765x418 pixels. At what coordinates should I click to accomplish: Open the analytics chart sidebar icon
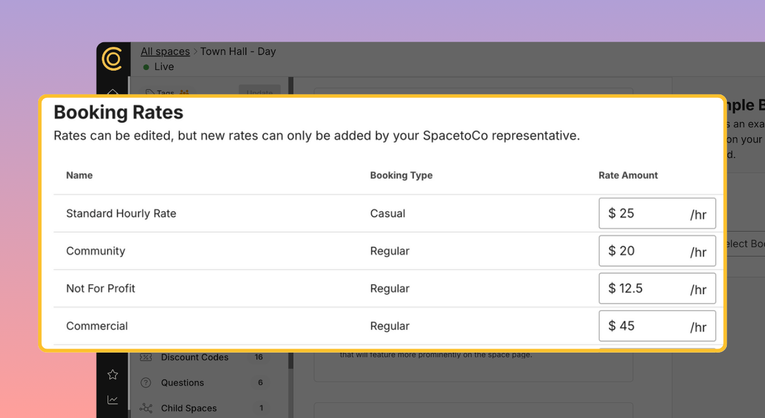(113, 400)
